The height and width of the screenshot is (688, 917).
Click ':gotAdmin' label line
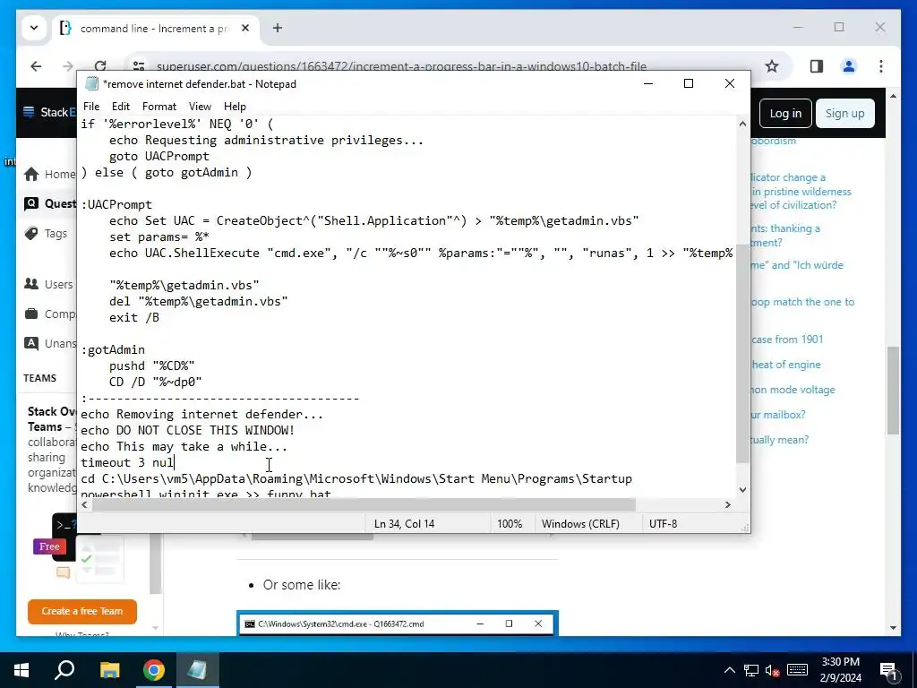(x=113, y=349)
